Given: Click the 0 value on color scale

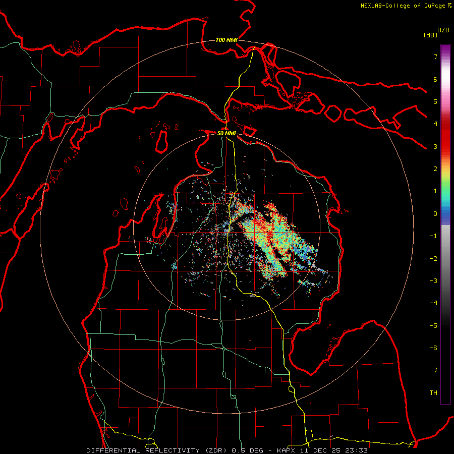Looking at the screenshot, I should pyautogui.click(x=435, y=214).
